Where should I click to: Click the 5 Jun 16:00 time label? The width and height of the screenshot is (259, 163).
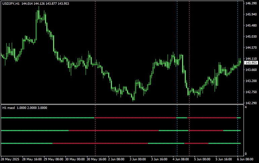pyautogui.click(x=223, y=159)
